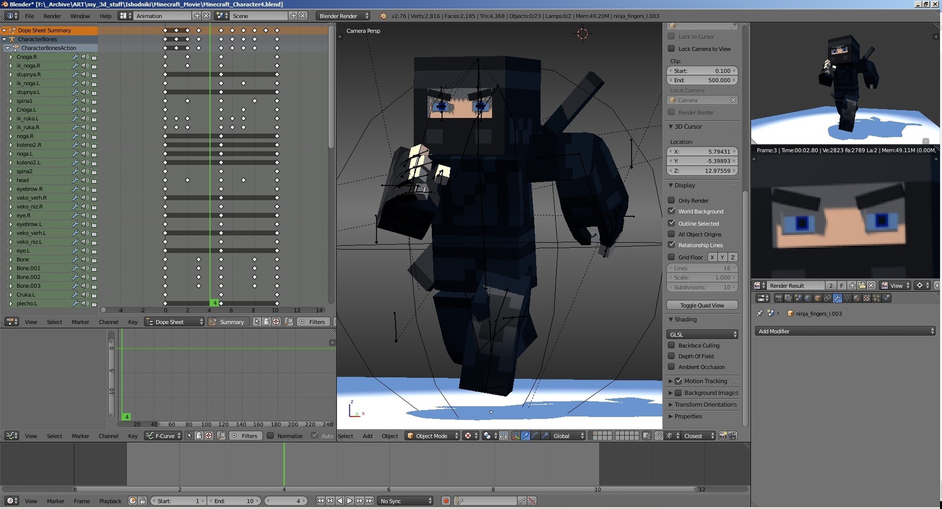Click the Toggle Quad View button

702,305
